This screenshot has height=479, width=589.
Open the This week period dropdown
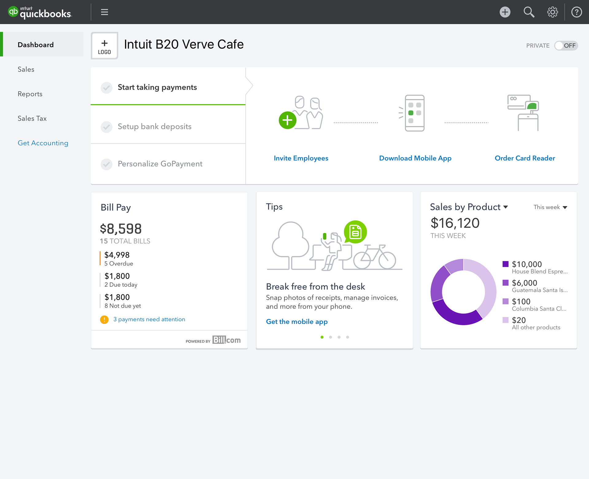click(x=550, y=207)
